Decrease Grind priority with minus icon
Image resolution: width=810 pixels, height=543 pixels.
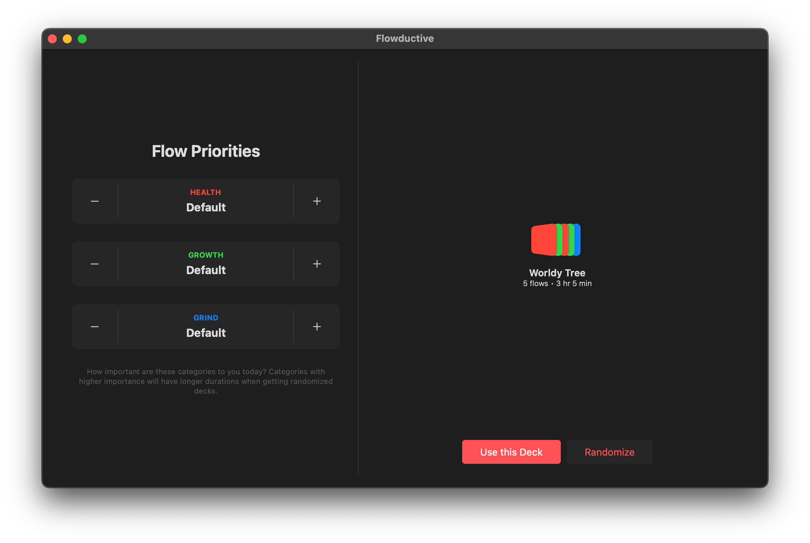[x=95, y=327]
